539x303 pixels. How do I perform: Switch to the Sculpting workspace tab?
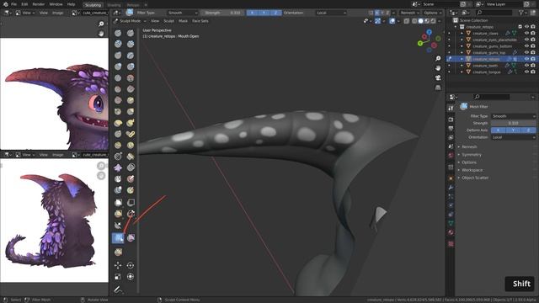pos(93,5)
